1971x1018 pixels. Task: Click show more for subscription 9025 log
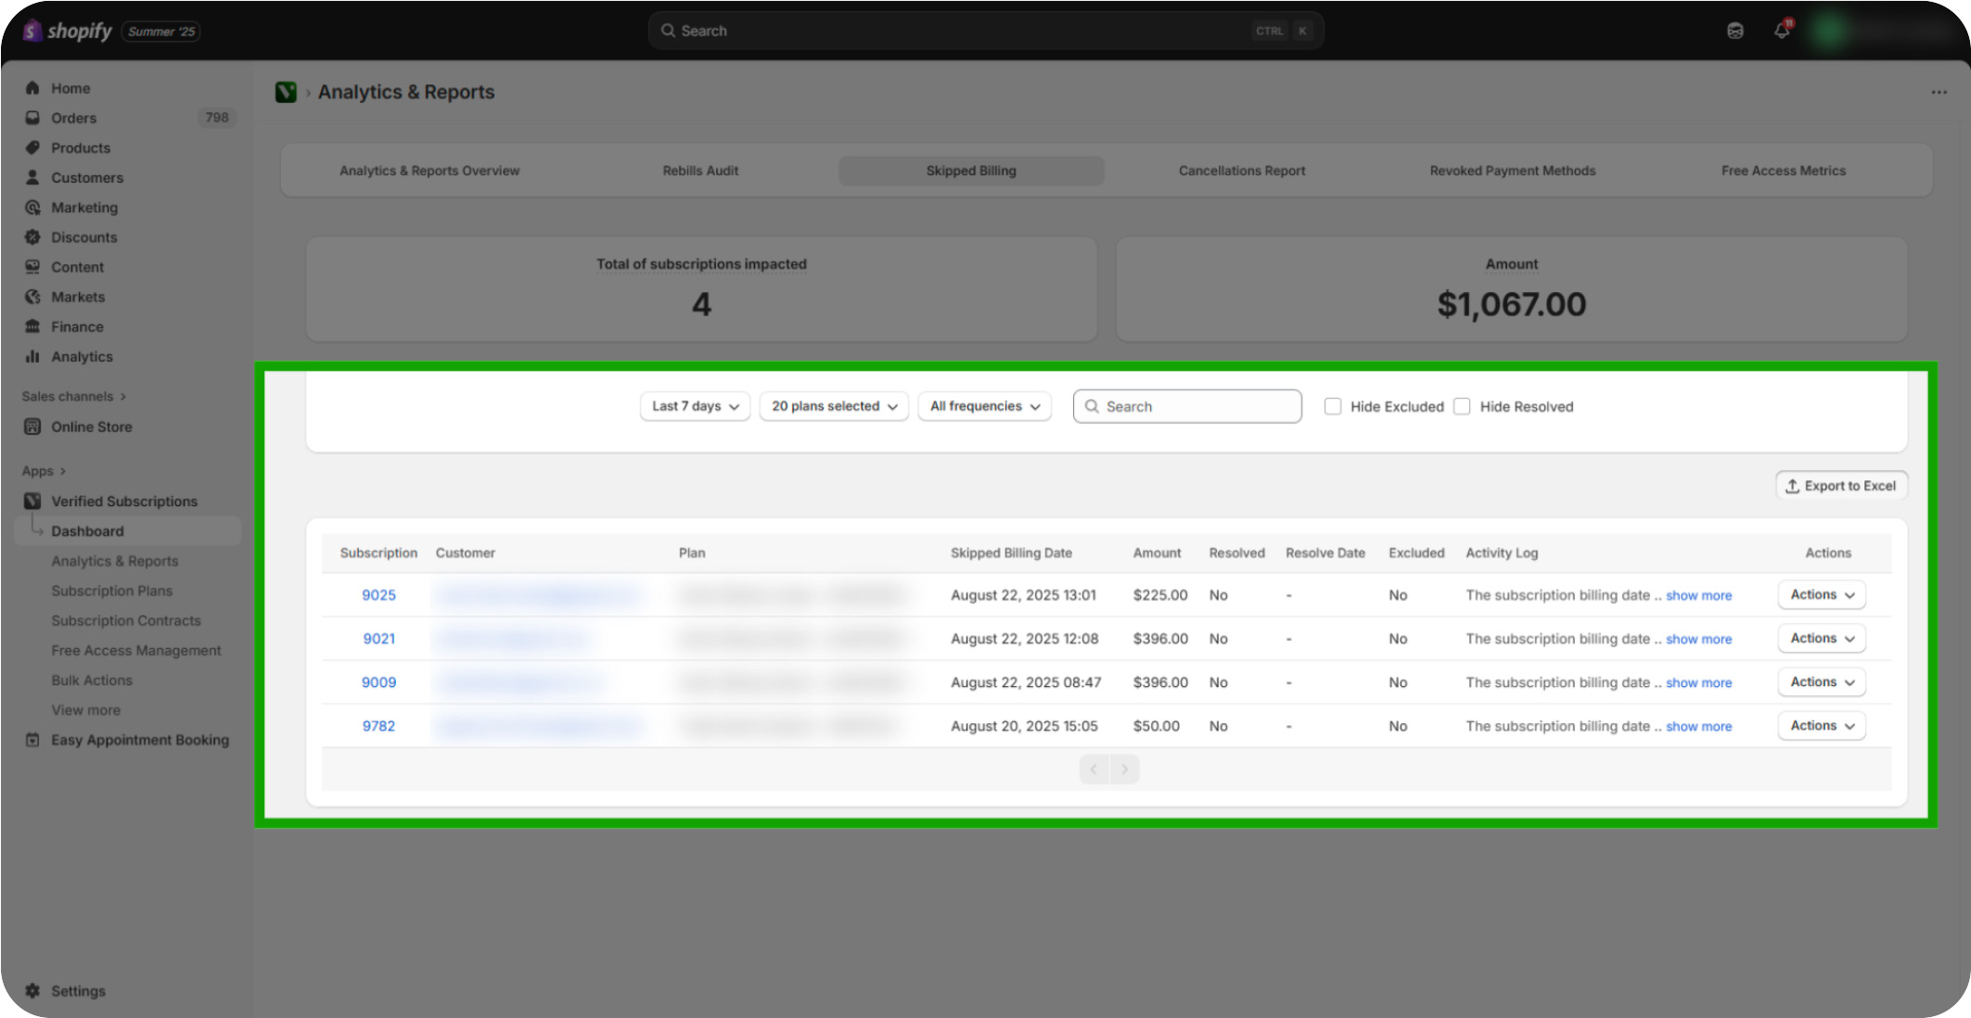tap(1698, 595)
